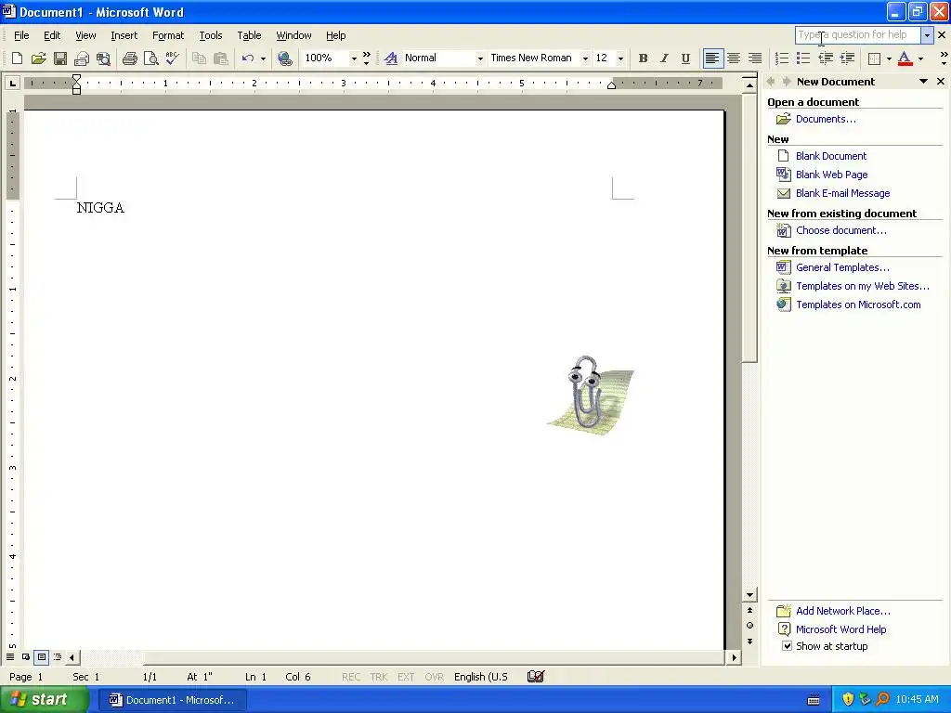The width and height of the screenshot is (951, 713).
Task: Click the E-mail toolbar icon
Action: click(82, 58)
